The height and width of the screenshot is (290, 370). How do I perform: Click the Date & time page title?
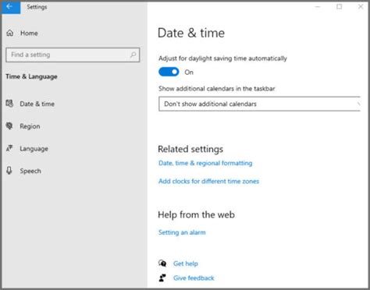tap(191, 33)
